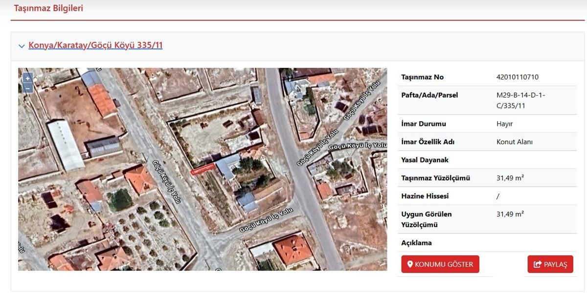This screenshot has height=295, width=587.
Task: Collapse the Konya/Karatay/Göçü Köyü chevron
Action: [x=22, y=46]
